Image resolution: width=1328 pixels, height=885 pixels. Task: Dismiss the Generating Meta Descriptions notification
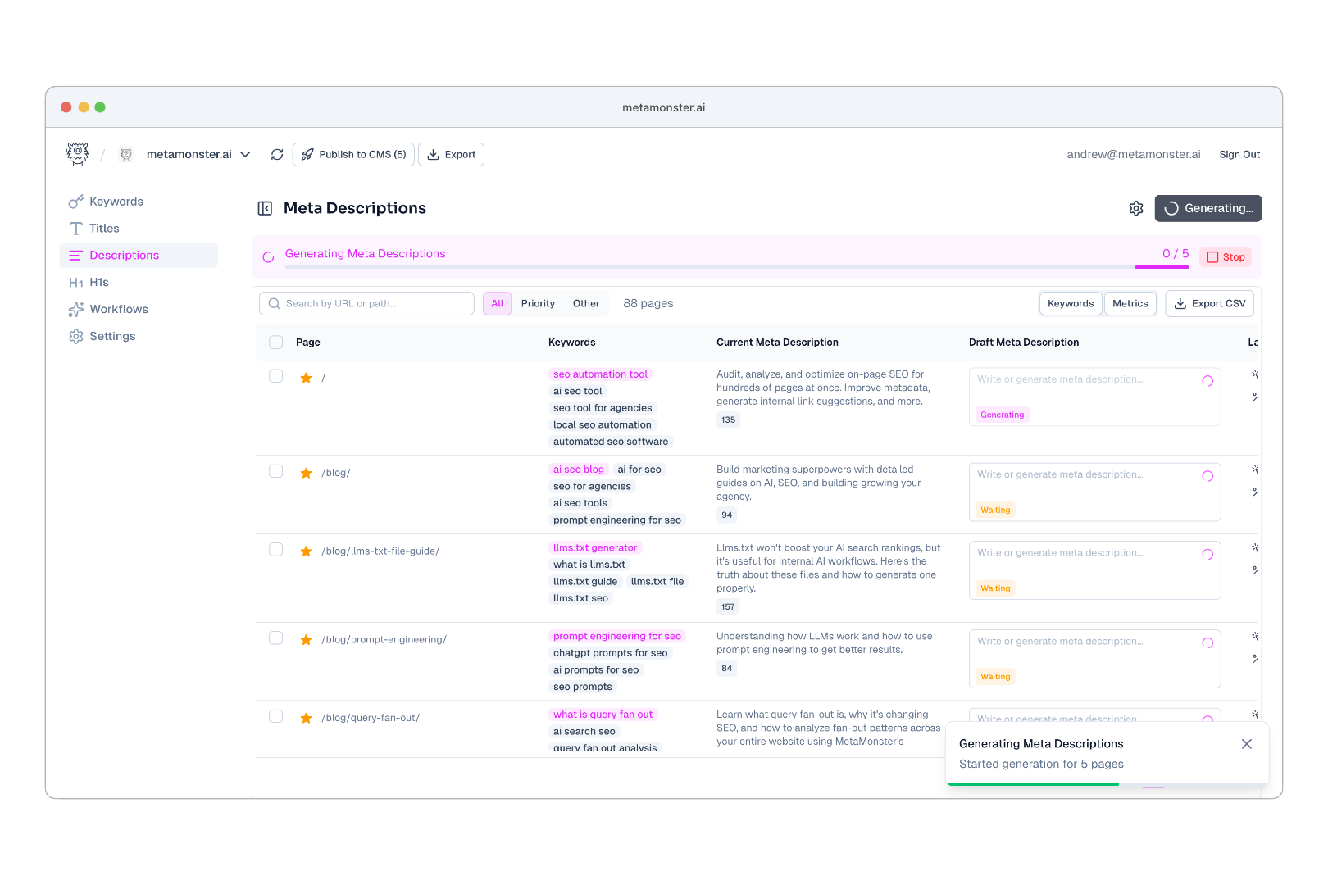(x=1247, y=744)
